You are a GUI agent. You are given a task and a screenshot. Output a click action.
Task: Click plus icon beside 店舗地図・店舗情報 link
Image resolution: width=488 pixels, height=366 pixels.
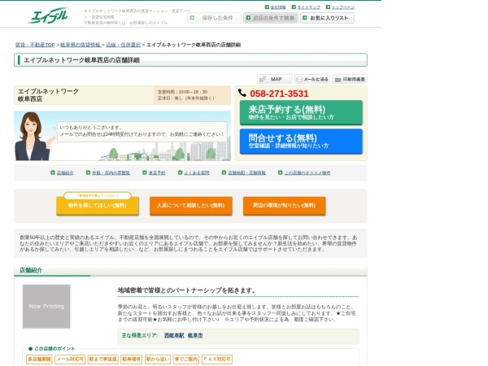pos(224,172)
